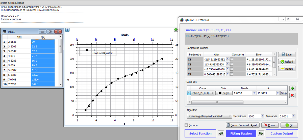Click the RMSE result line
The width and height of the screenshot is (303, 140).
31,7
